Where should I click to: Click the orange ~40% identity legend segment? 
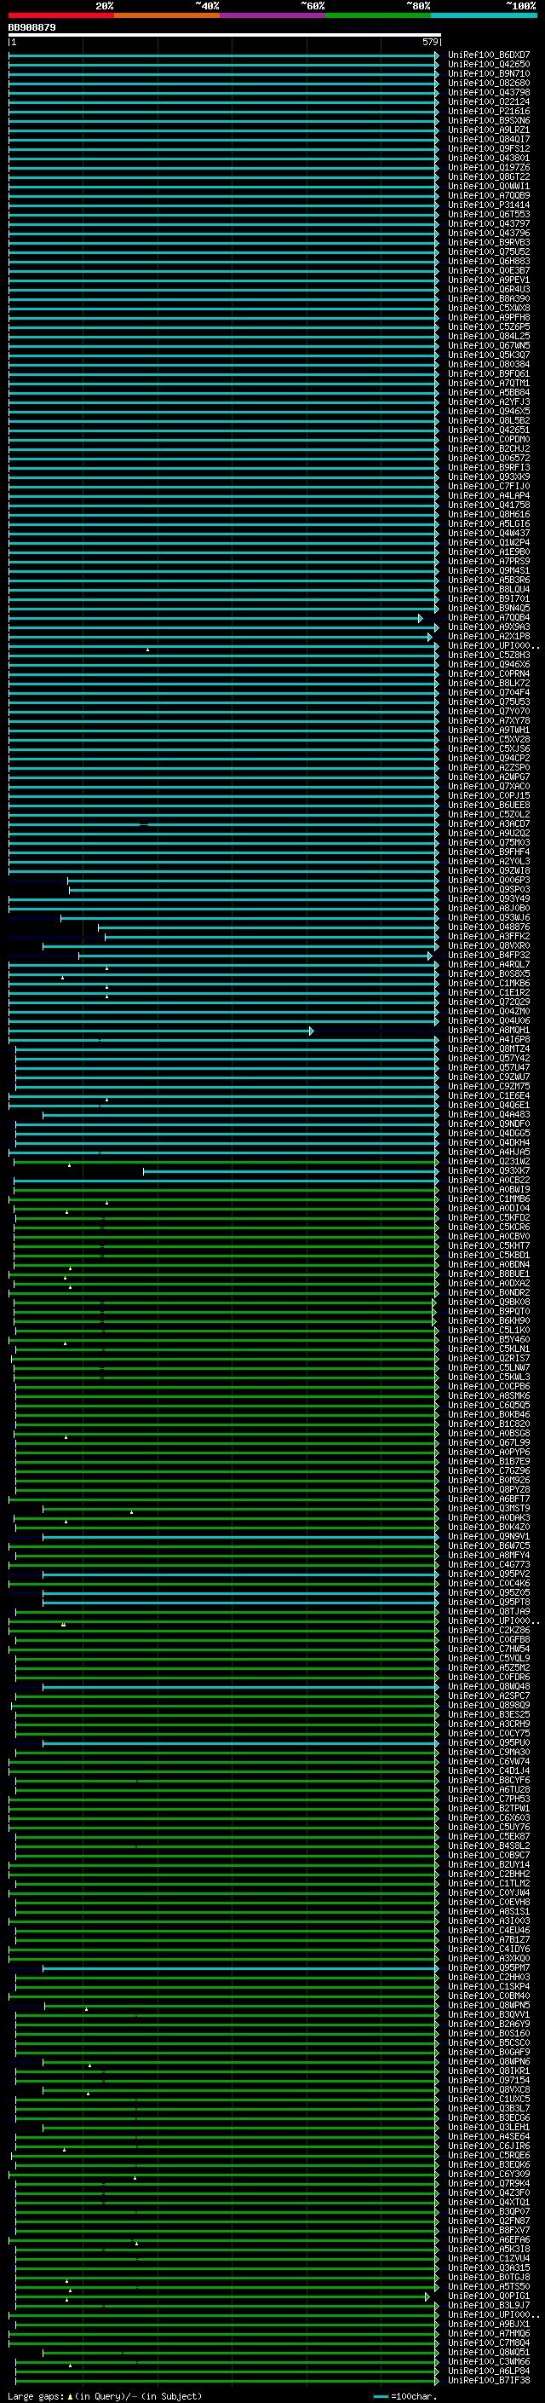(x=167, y=15)
